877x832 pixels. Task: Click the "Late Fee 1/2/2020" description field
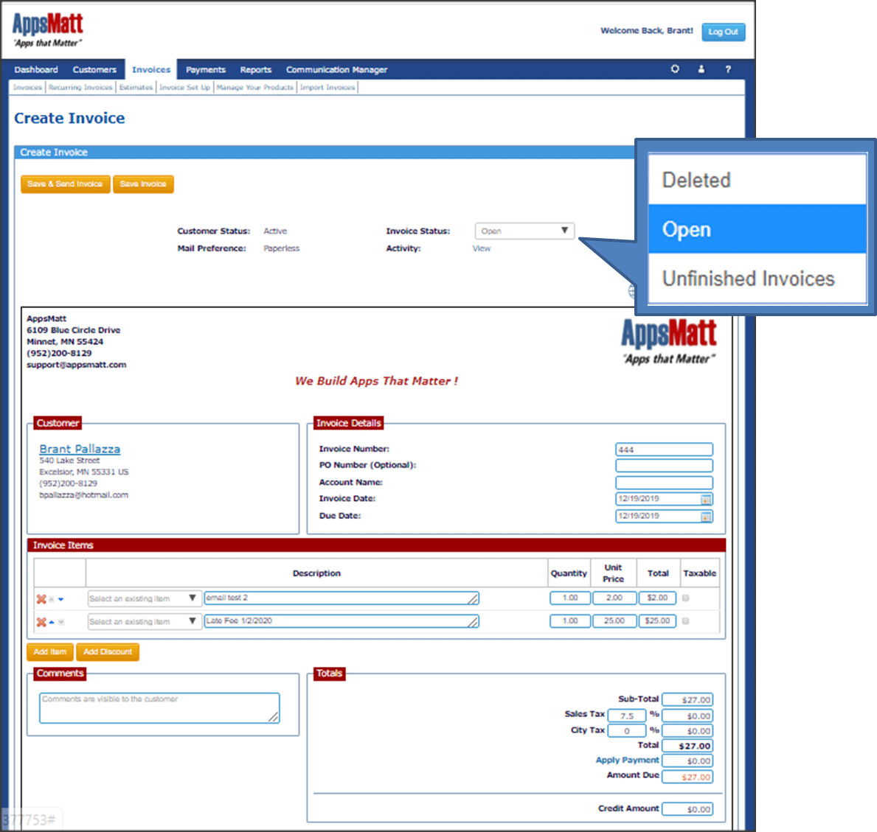(x=342, y=620)
